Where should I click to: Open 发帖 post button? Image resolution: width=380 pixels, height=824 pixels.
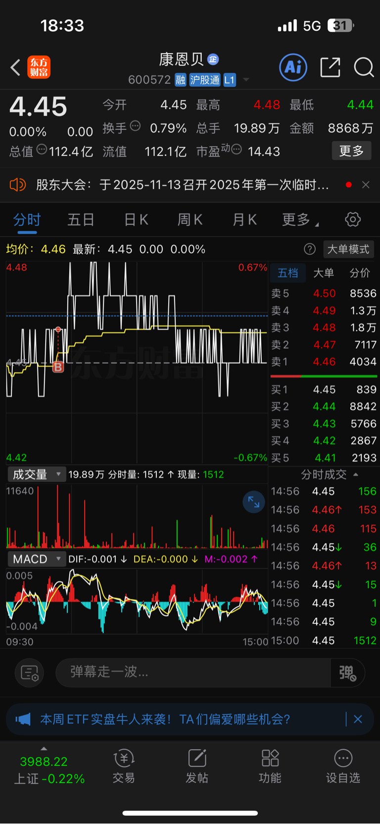point(197,766)
